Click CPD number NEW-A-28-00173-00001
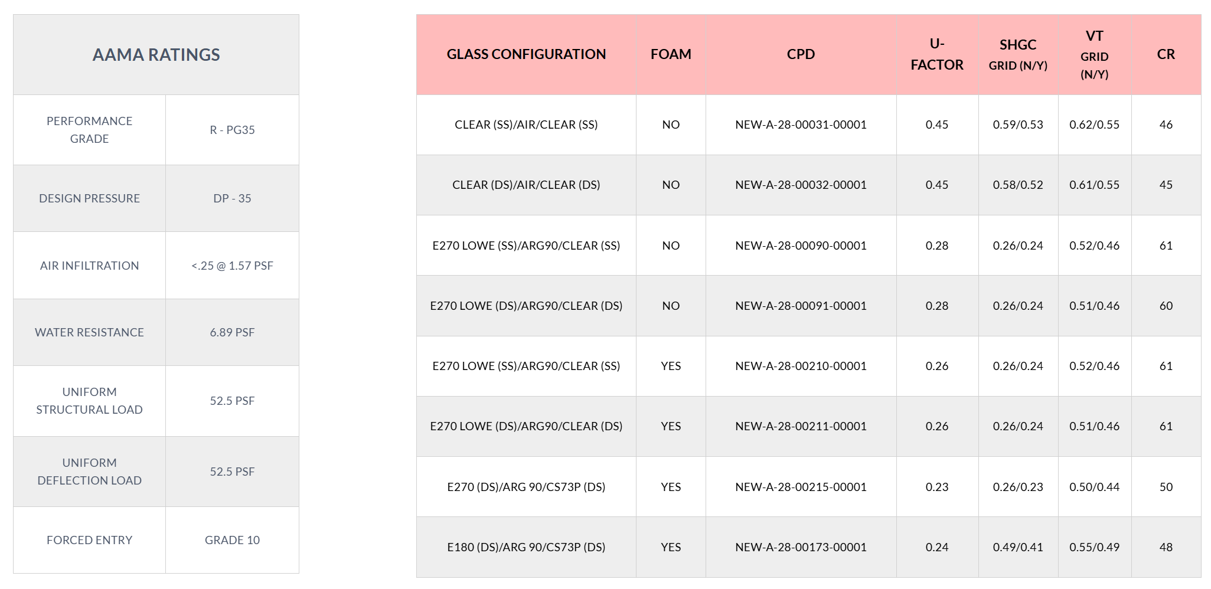The height and width of the screenshot is (589, 1211). point(801,547)
